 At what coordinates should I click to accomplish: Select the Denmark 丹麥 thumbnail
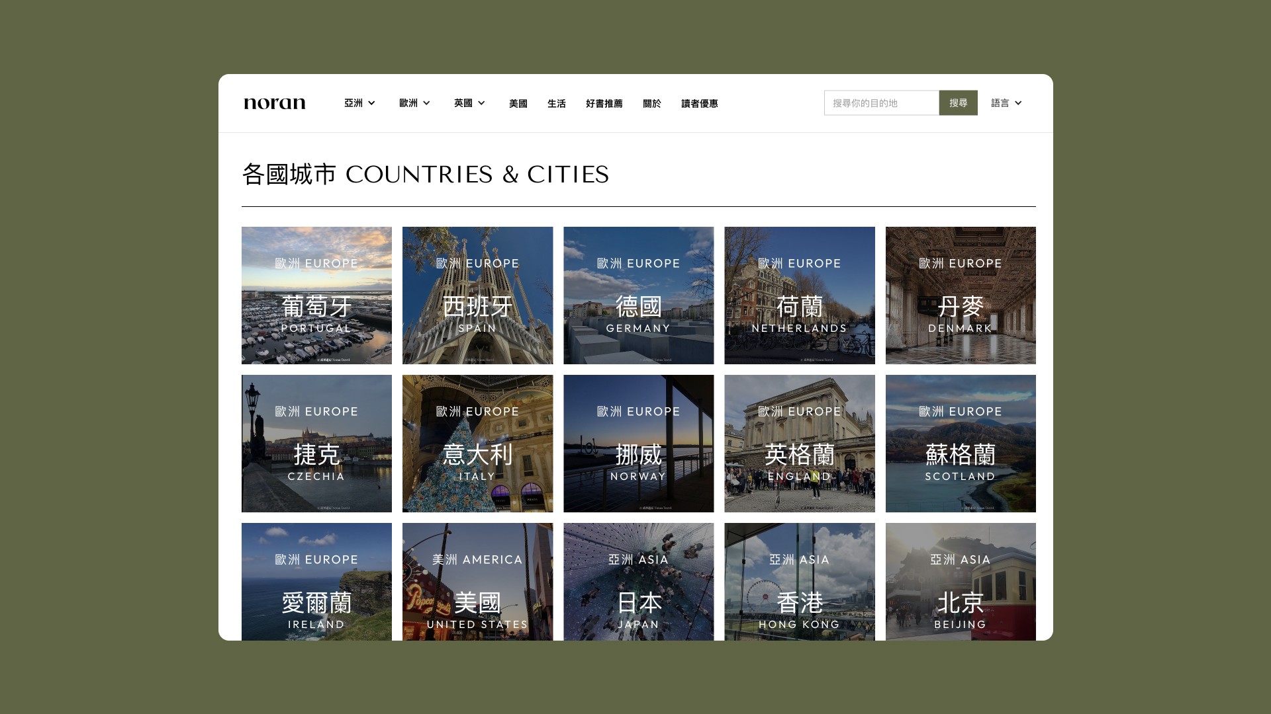(x=960, y=296)
